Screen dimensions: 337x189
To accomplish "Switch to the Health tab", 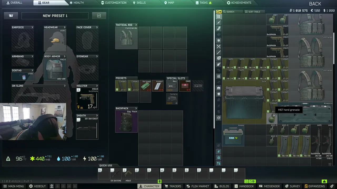I will [77, 3].
